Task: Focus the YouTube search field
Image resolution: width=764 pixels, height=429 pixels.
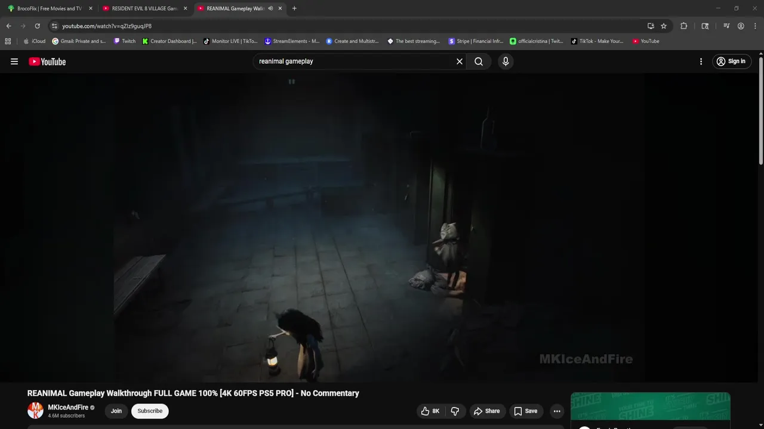Action: click(x=355, y=61)
